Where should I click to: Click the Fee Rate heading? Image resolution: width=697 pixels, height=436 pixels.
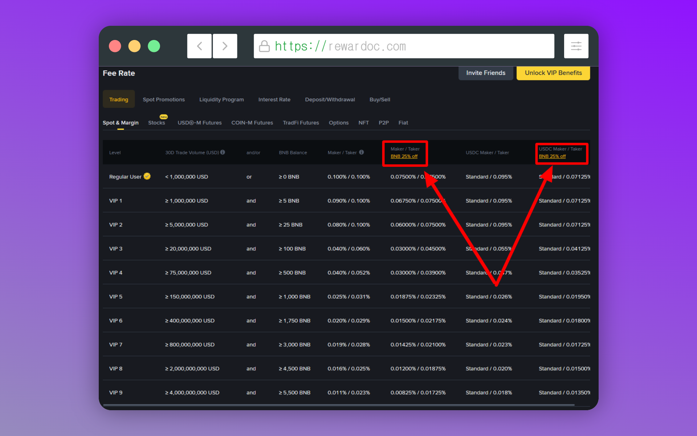[x=119, y=73]
